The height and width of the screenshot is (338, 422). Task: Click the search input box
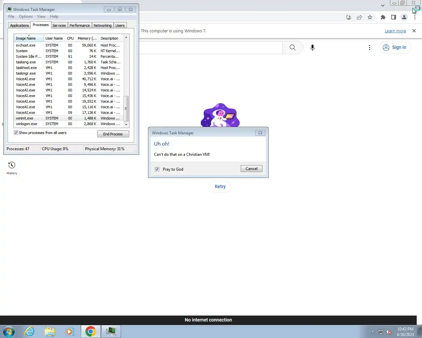(210, 48)
